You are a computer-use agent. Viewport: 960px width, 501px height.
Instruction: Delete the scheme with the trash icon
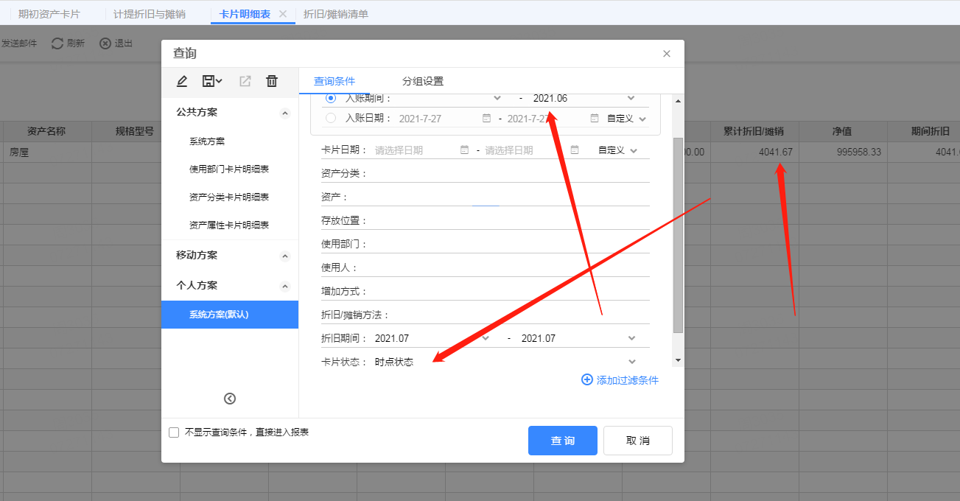(272, 81)
